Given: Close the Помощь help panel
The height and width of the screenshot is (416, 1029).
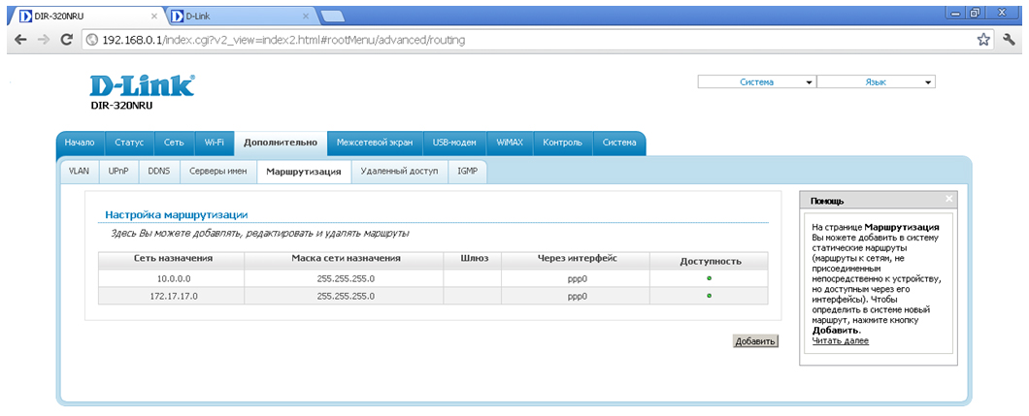Looking at the screenshot, I should [949, 199].
